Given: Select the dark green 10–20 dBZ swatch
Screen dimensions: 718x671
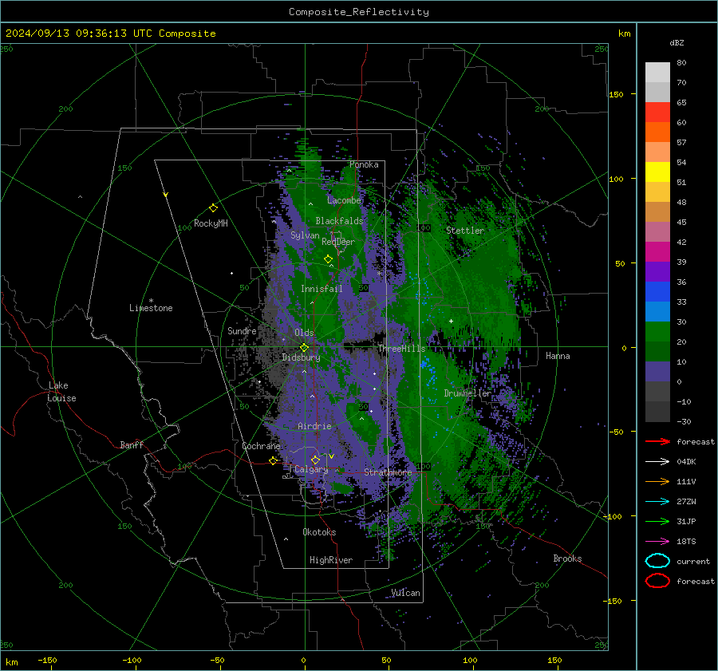Looking at the screenshot, I should click(x=657, y=352).
